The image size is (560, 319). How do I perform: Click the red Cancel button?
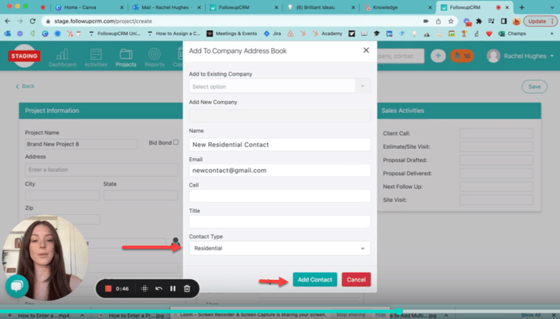[x=356, y=279]
